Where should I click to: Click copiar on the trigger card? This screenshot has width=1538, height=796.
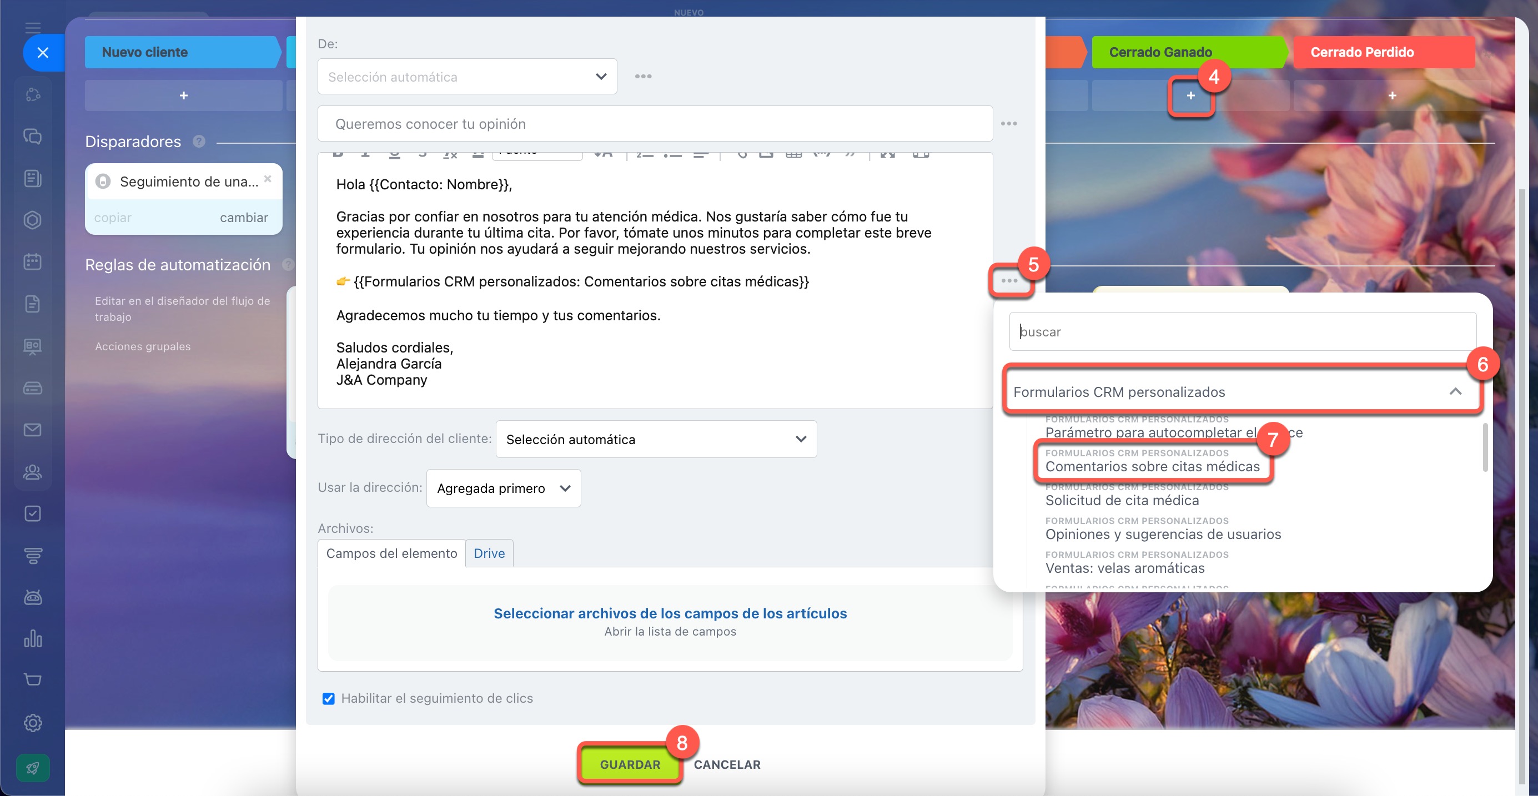click(112, 218)
